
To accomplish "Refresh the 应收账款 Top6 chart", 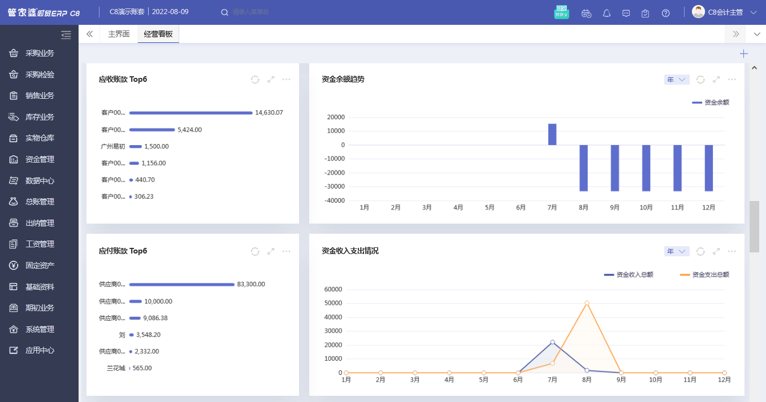I will click(254, 80).
